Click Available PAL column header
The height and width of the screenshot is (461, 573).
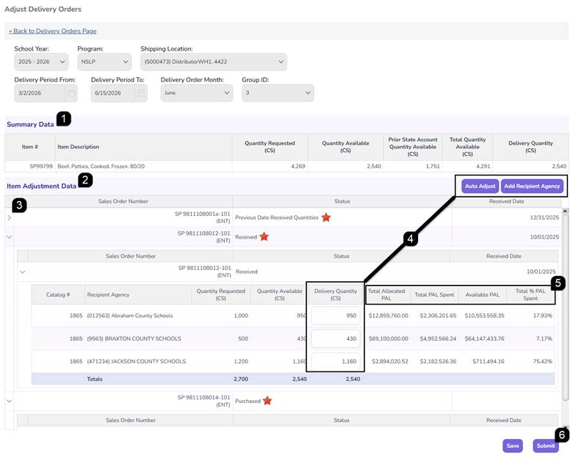[483, 295]
